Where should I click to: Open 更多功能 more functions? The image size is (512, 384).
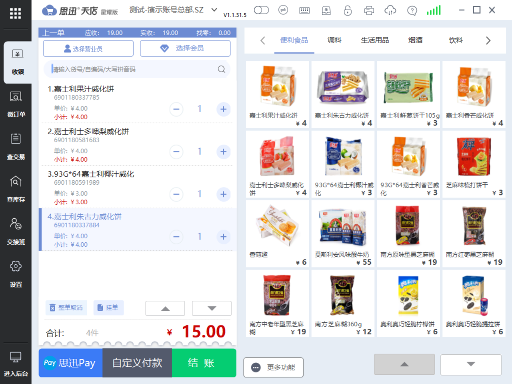tap(274, 367)
